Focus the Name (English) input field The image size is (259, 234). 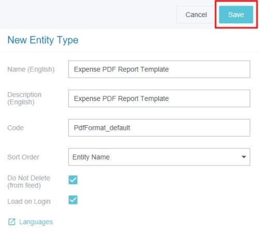click(x=159, y=69)
